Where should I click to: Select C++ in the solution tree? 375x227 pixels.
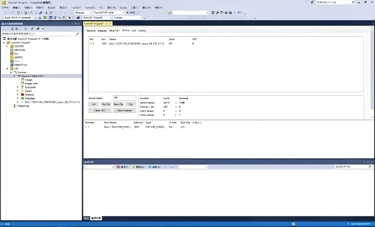click(17, 61)
